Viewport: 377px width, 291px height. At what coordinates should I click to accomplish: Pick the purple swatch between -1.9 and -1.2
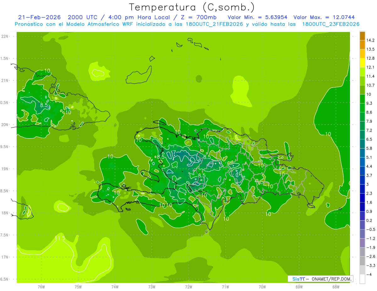(x=362, y=243)
